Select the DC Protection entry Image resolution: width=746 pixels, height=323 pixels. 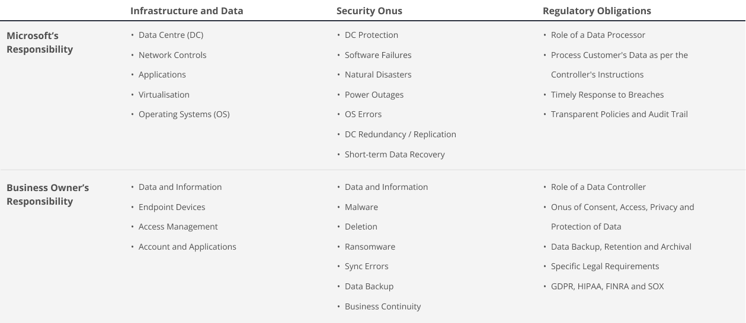tap(372, 35)
